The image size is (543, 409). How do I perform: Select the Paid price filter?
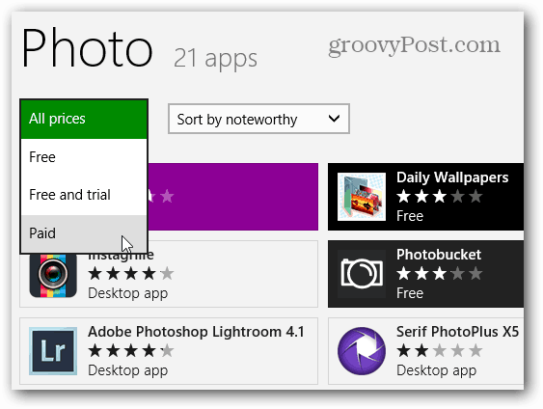tap(84, 233)
